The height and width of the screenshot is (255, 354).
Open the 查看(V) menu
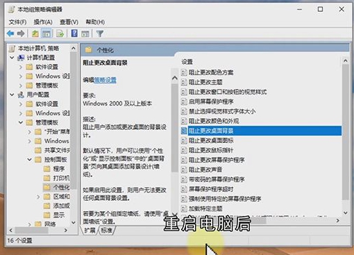coord(69,22)
